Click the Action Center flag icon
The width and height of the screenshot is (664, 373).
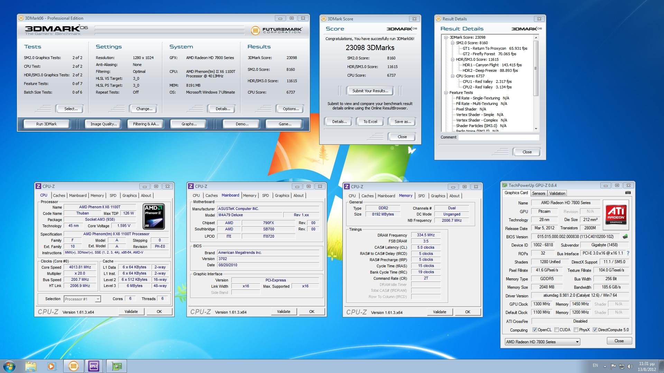click(613, 366)
